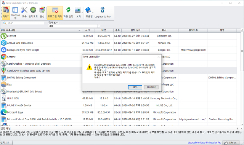Click inside the search input field
Image resolution: width=244 pixels, height=145 pixels.
[x=26, y=23]
